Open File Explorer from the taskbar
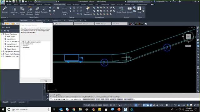 point(80,109)
